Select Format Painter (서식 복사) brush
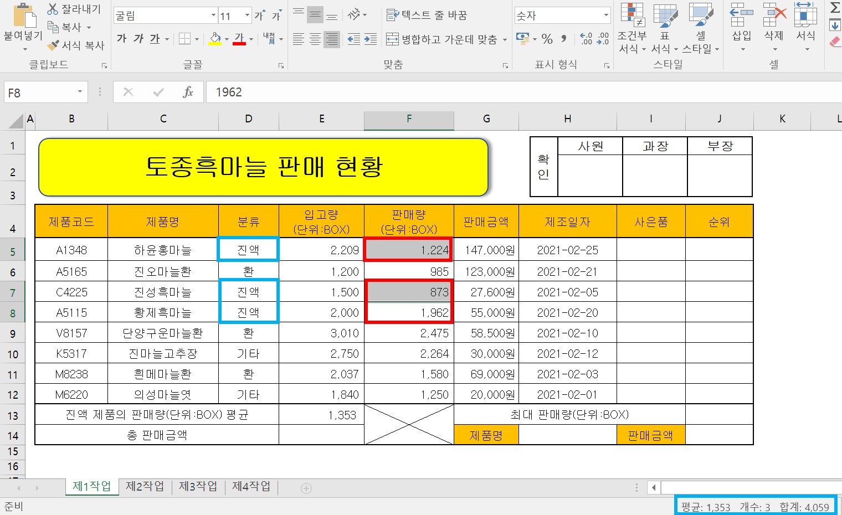 tap(76, 45)
